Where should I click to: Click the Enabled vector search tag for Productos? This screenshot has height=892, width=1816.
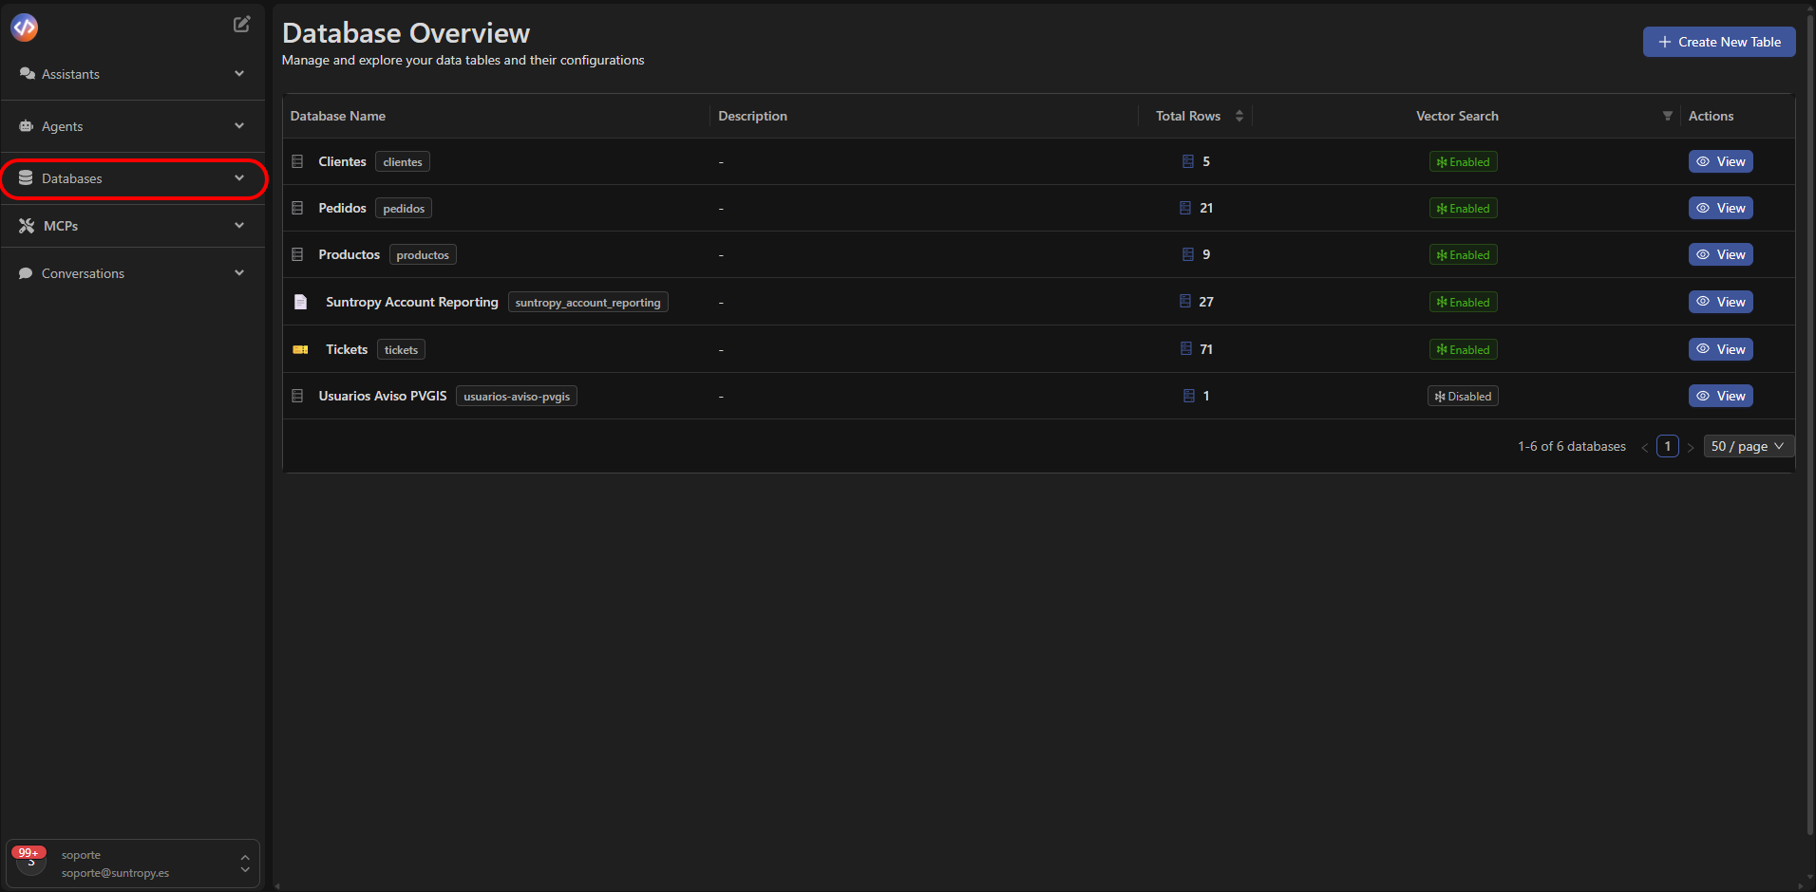coord(1463,255)
